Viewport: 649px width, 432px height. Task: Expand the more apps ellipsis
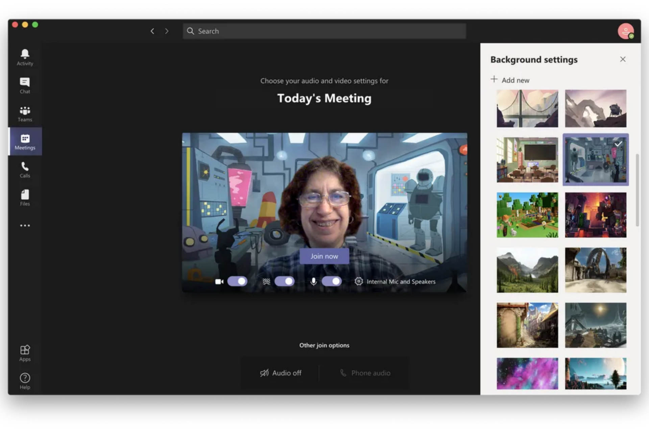[25, 225]
